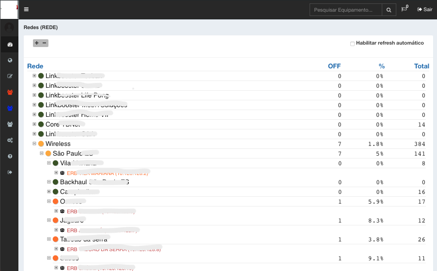Click the Sair logout link
Image resolution: width=437 pixels, height=271 pixels.
(x=424, y=9)
